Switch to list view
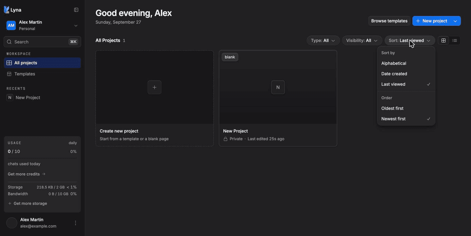 point(455,40)
